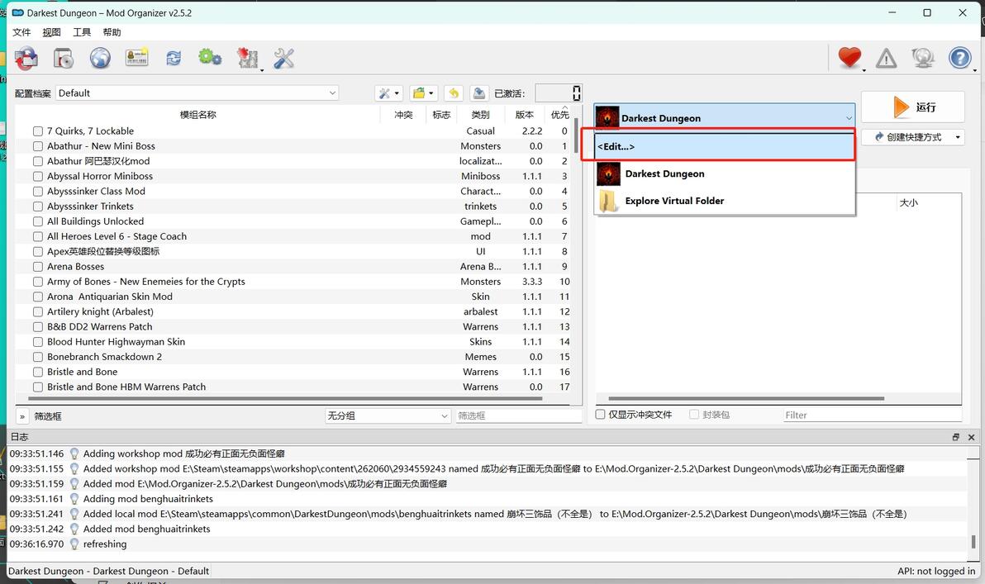Click the undo yellow arrow icon

point(454,93)
